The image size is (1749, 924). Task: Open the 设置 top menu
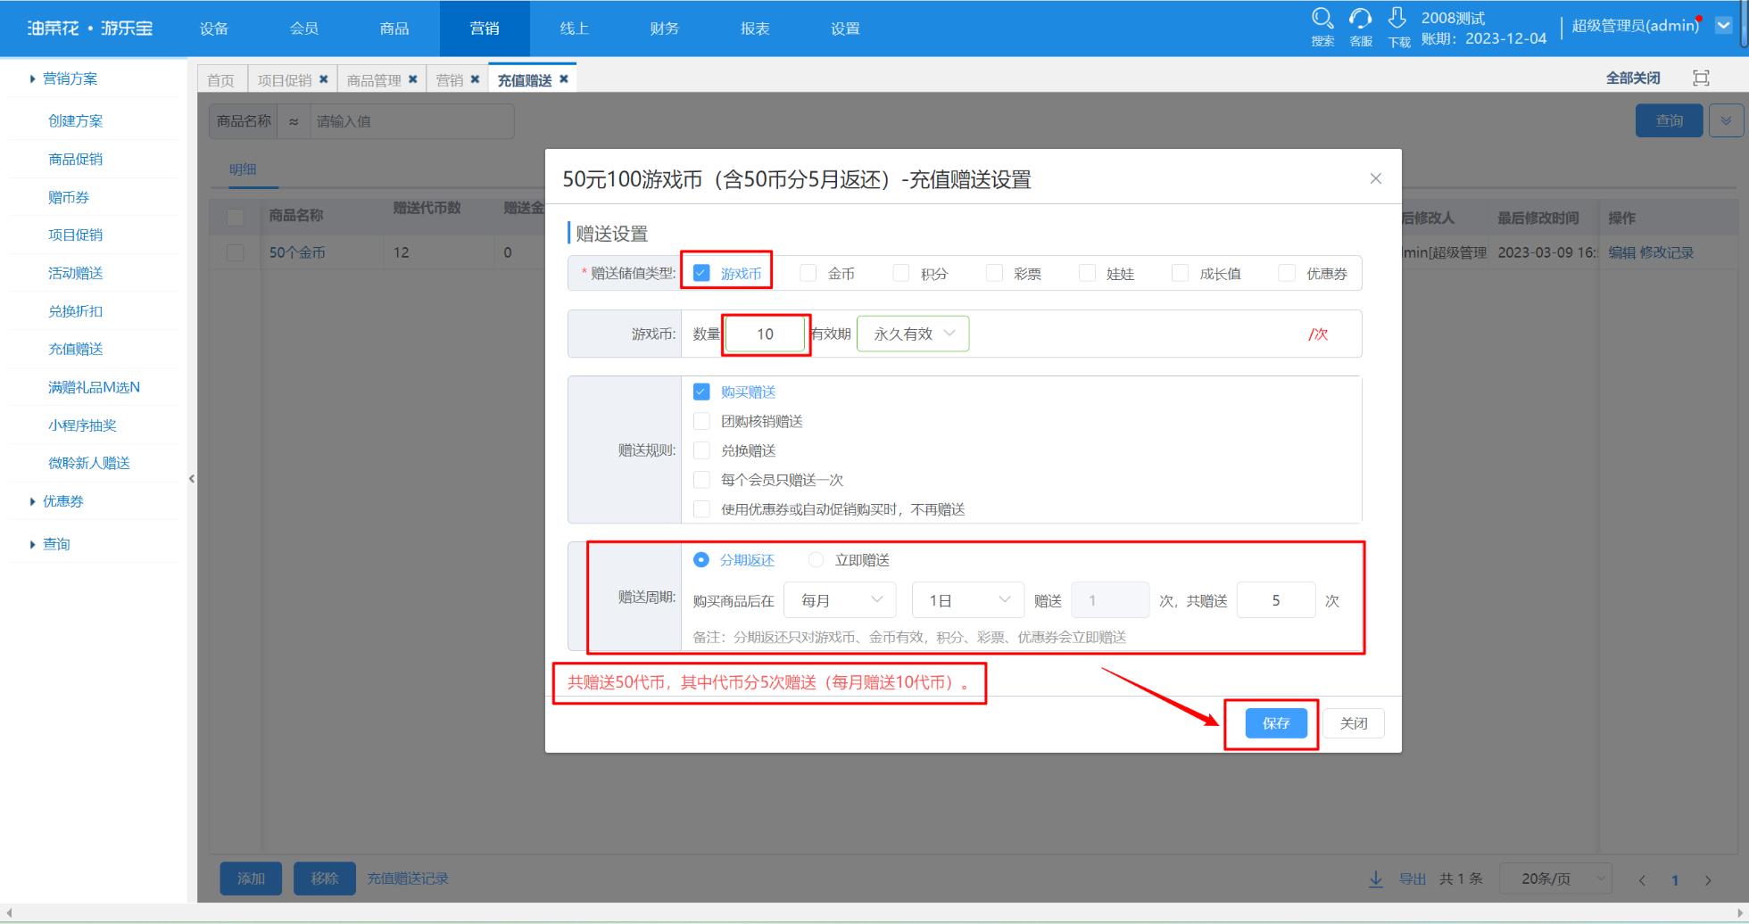pos(845,29)
